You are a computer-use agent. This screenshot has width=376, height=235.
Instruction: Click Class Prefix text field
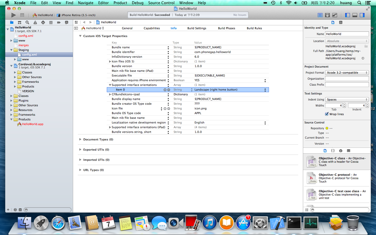(347, 85)
